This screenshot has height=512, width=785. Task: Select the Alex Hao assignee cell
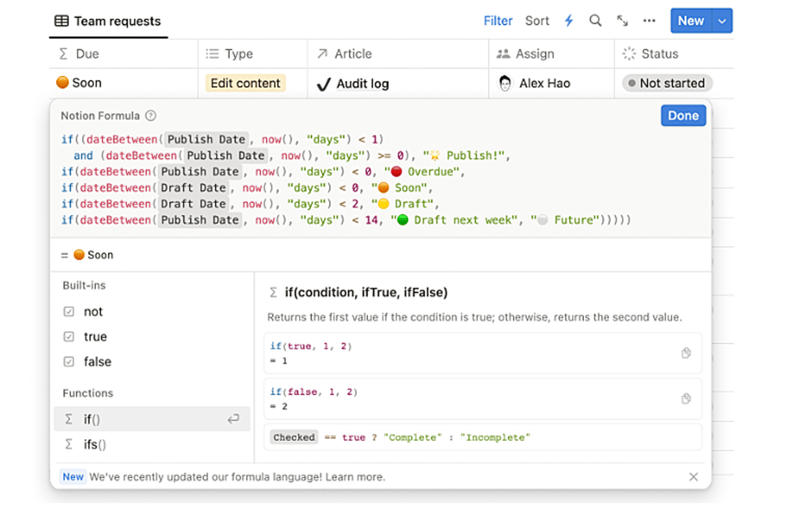point(551,83)
